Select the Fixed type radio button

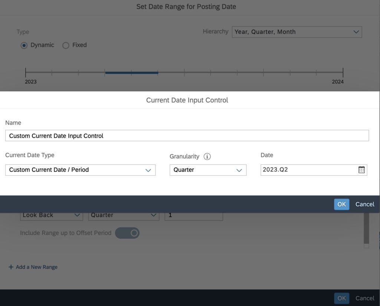[x=66, y=45]
